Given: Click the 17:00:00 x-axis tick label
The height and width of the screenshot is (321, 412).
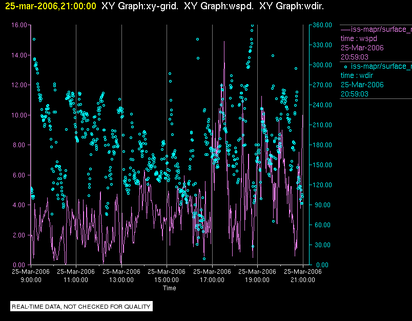Looking at the screenshot, I should point(212,280).
